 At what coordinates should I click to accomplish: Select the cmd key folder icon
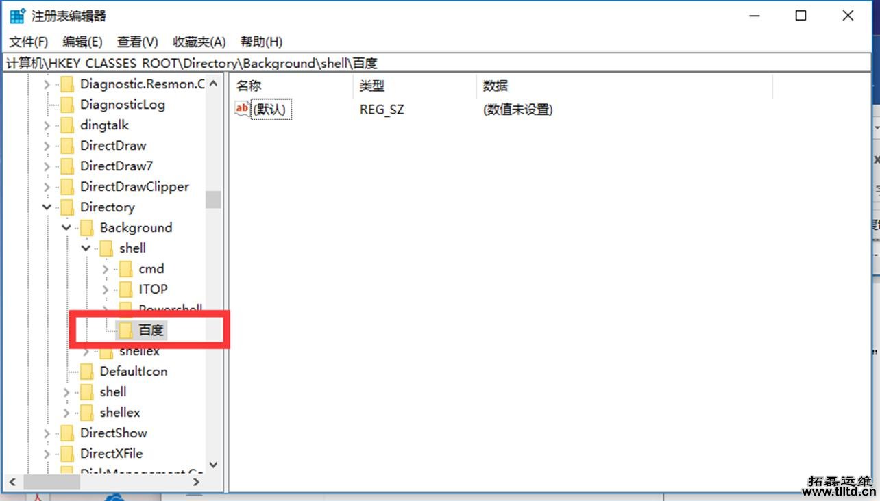point(126,268)
